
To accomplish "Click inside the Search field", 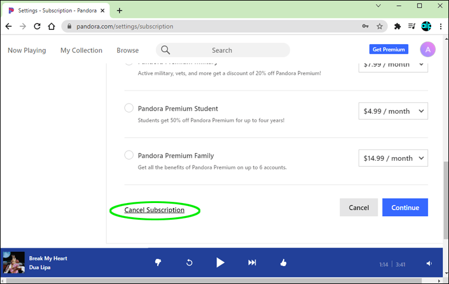I will (223, 50).
